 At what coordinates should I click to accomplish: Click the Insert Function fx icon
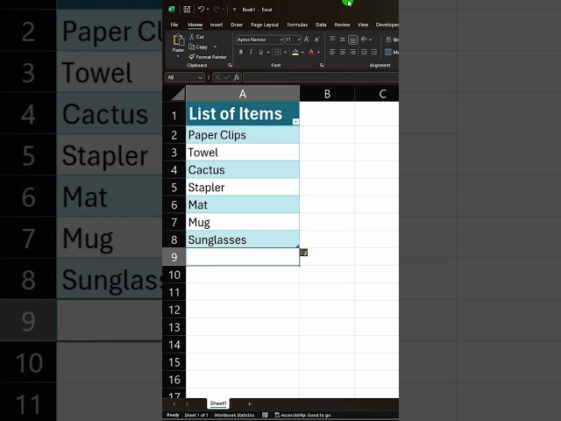point(236,77)
